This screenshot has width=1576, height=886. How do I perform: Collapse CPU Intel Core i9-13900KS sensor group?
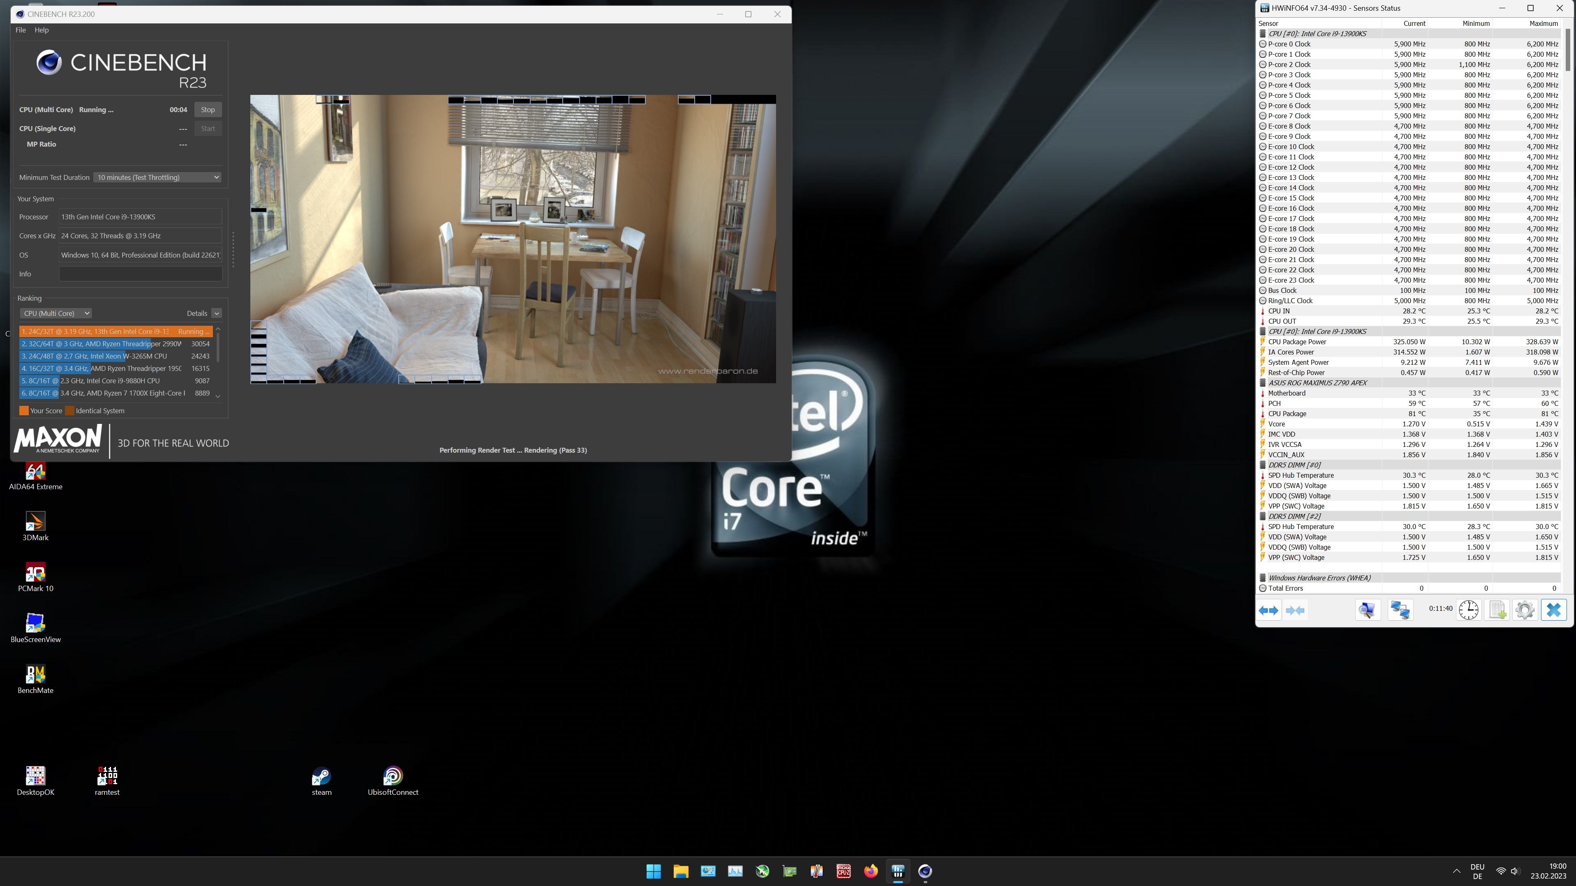(1263, 34)
